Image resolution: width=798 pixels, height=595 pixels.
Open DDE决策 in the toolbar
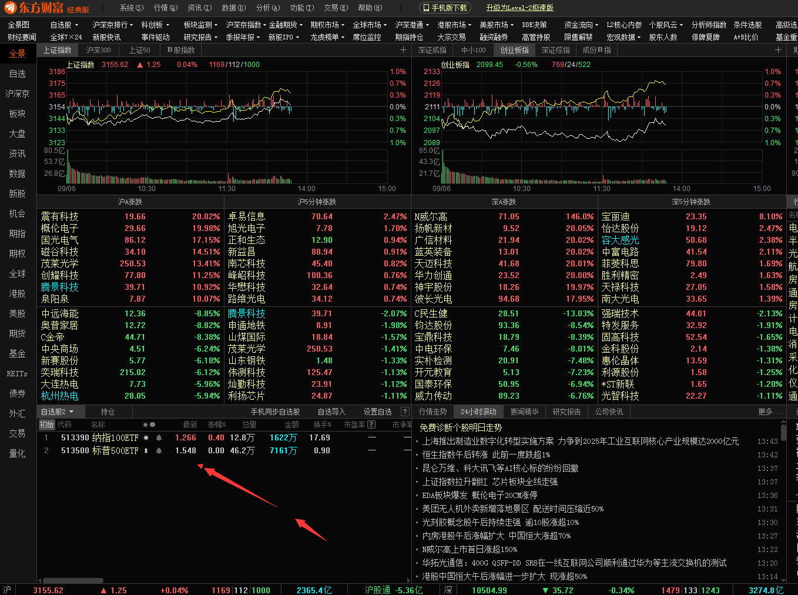[x=534, y=25]
